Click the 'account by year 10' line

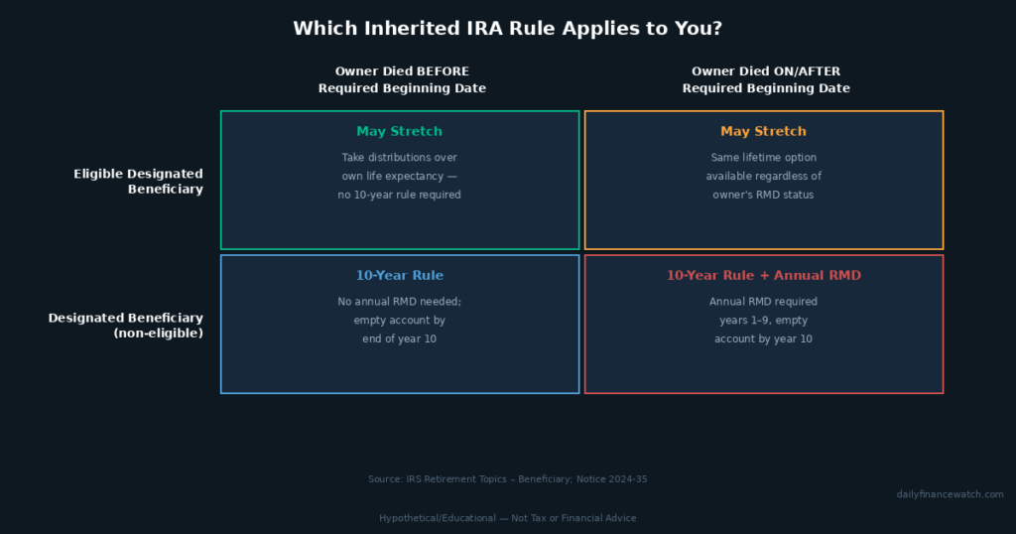763,338
